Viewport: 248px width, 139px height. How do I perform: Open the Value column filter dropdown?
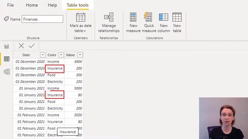(80, 55)
